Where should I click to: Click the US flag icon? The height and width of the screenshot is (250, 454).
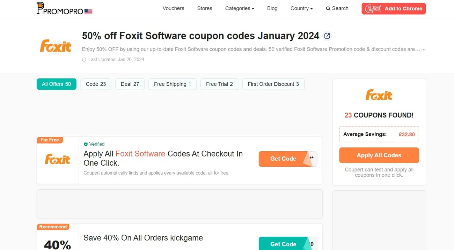[88, 11]
